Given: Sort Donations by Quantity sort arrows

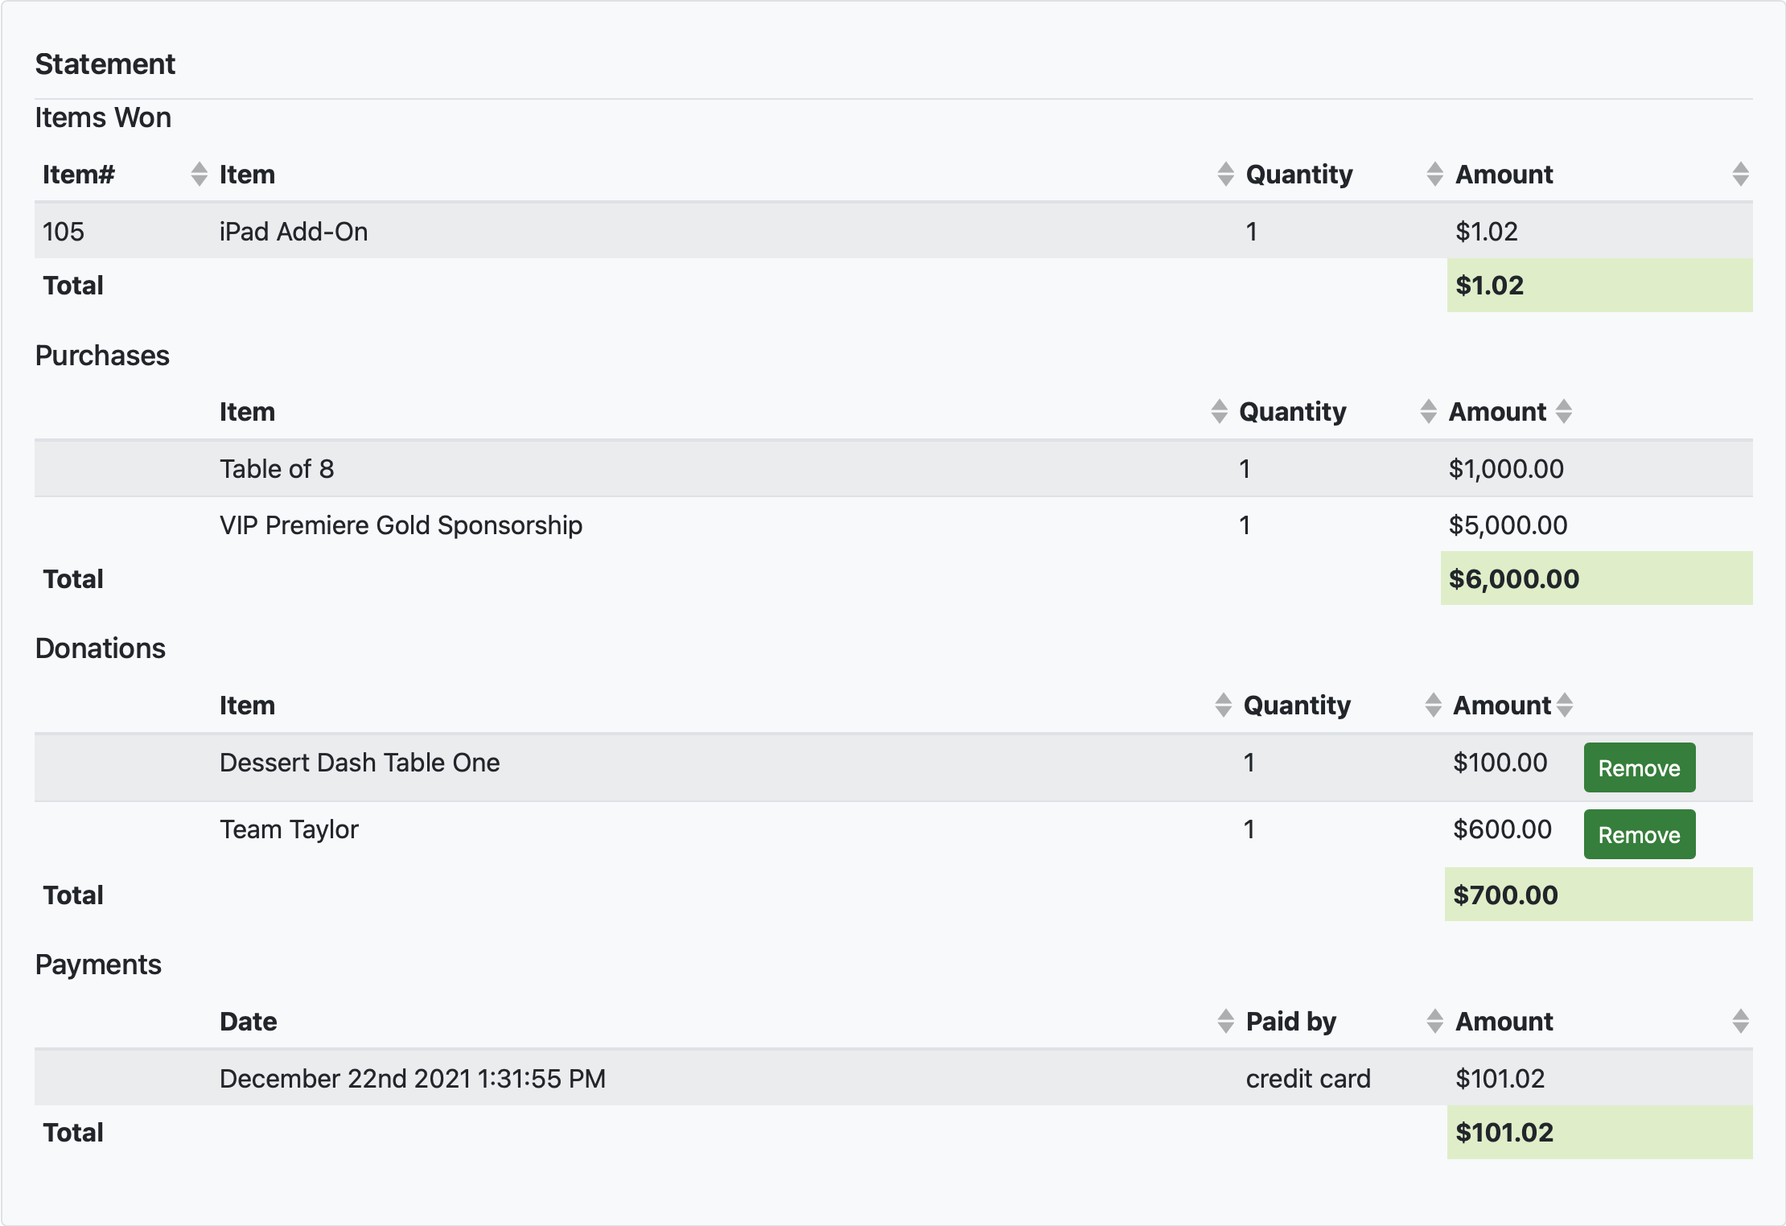Looking at the screenshot, I should point(1433,705).
